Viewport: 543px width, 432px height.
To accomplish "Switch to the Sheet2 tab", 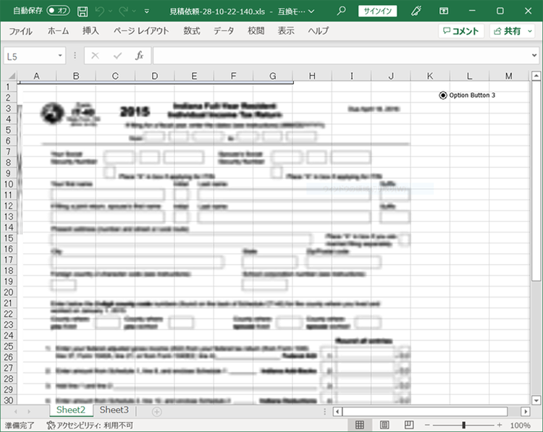I will point(71,410).
